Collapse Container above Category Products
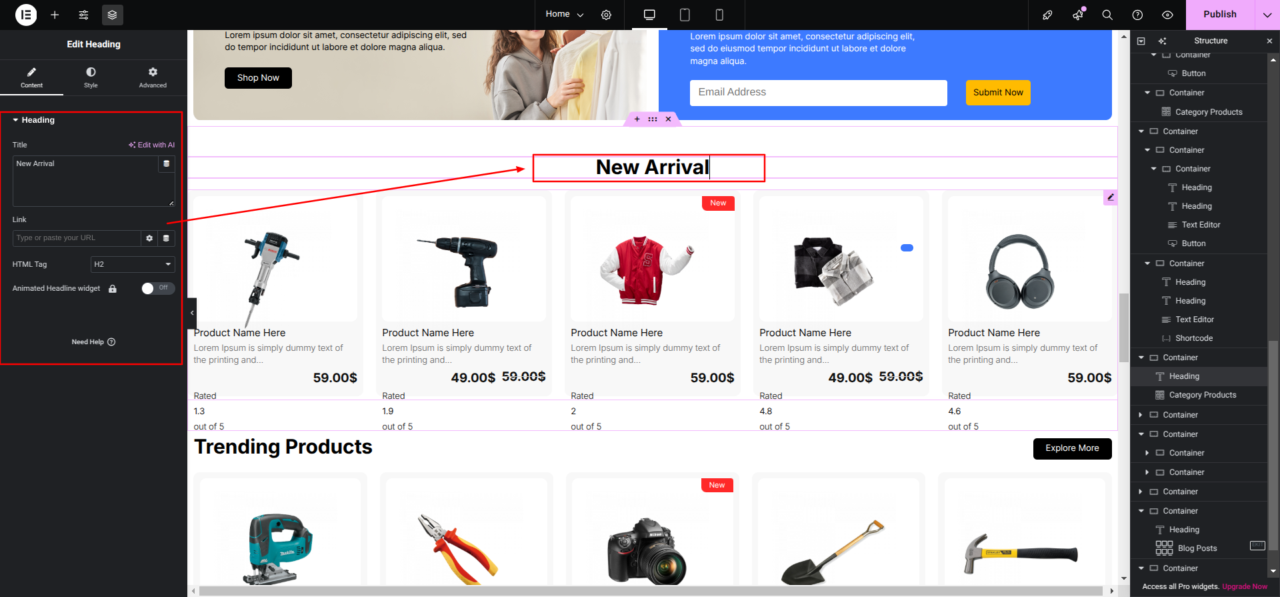 [1147, 93]
